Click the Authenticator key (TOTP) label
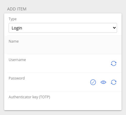 (x=29, y=97)
